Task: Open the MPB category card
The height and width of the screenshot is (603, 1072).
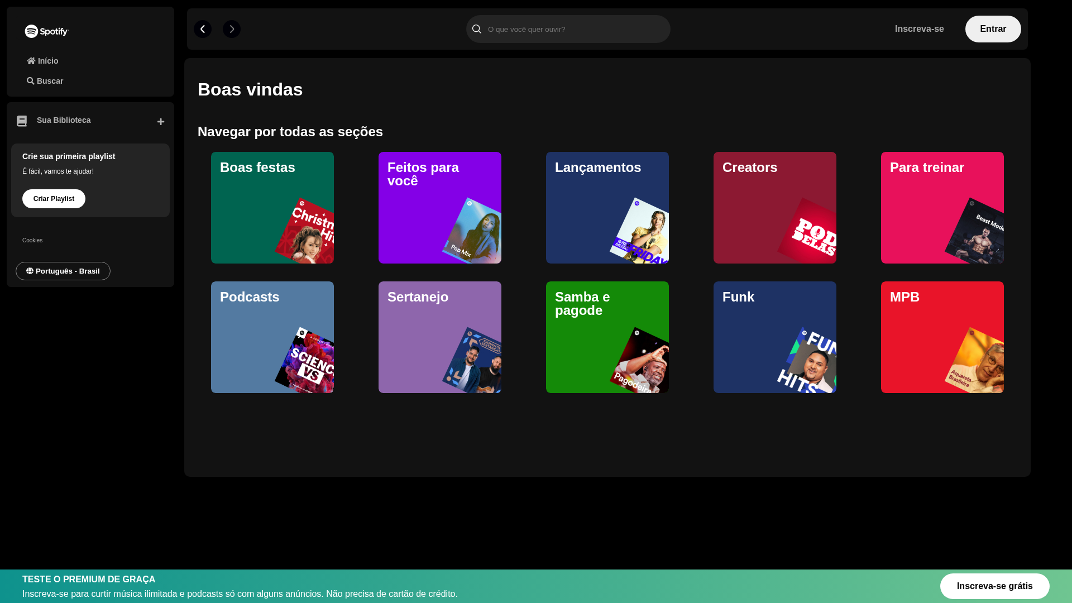Action: point(942,337)
